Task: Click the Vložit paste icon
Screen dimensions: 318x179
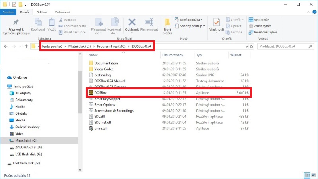Action: click(52, 25)
